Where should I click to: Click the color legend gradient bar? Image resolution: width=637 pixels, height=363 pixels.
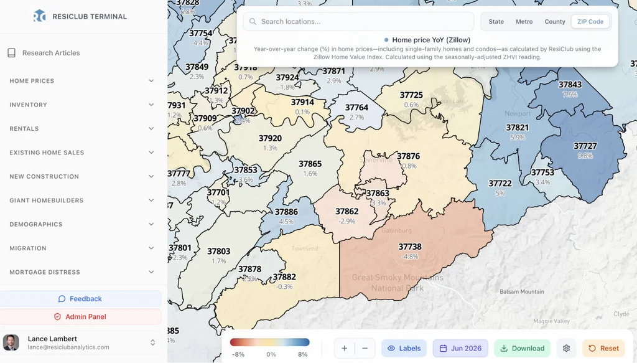tap(270, 342)
